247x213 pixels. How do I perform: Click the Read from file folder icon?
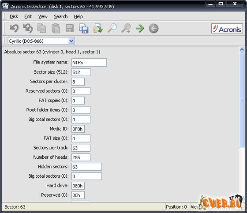pyautogui.click(x=98, y=28)
